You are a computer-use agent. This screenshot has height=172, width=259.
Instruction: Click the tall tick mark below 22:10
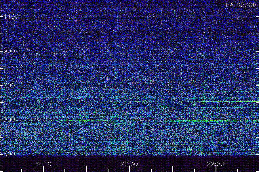43,169
